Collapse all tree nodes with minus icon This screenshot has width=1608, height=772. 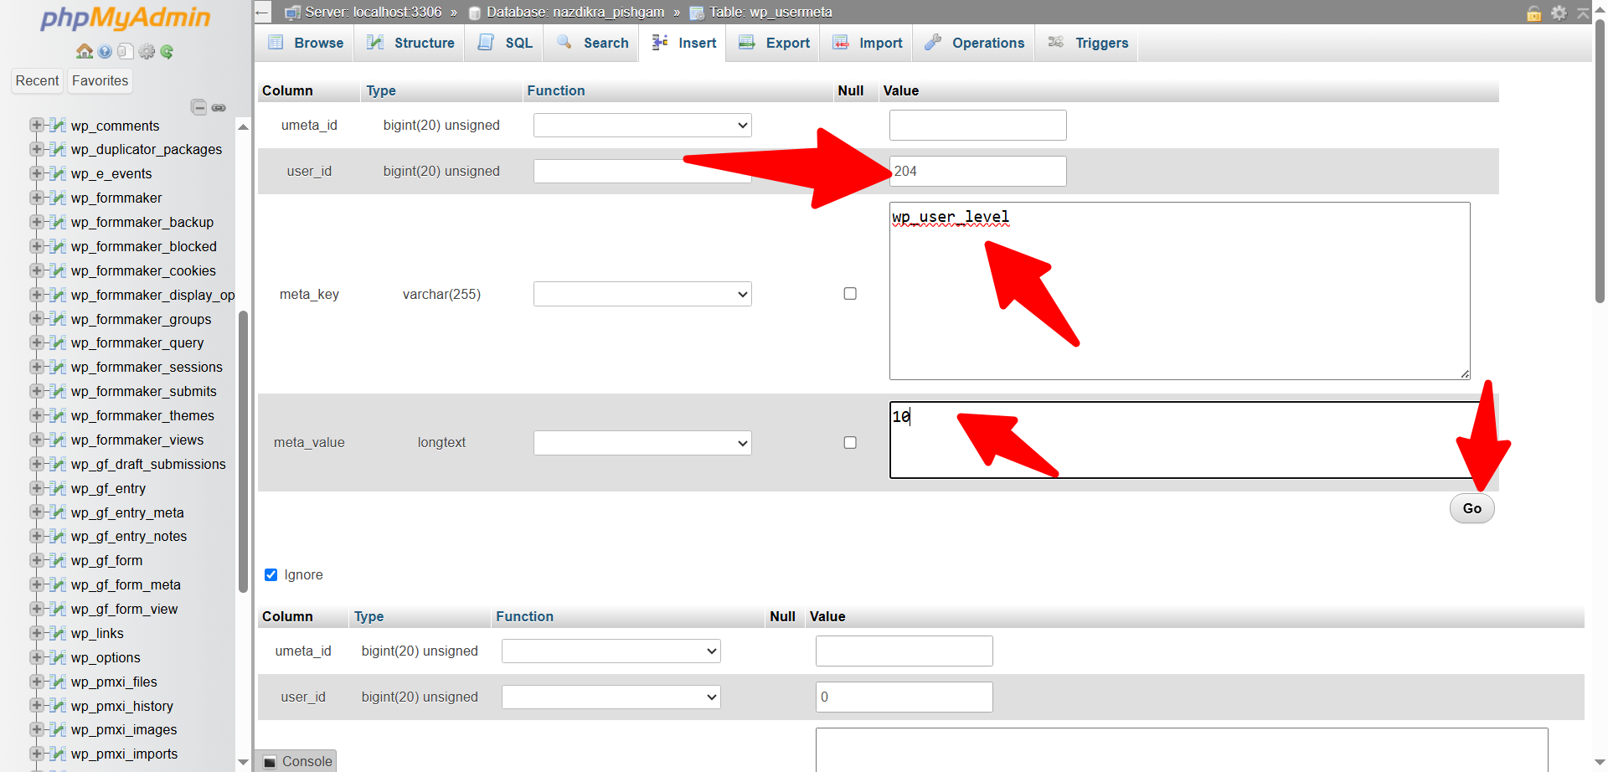[198, 107]
